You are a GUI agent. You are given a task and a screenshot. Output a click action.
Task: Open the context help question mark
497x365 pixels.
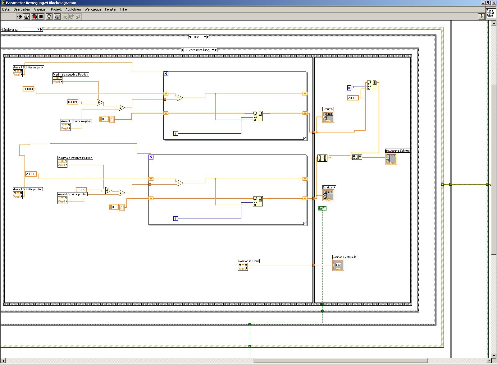(481, 16)
